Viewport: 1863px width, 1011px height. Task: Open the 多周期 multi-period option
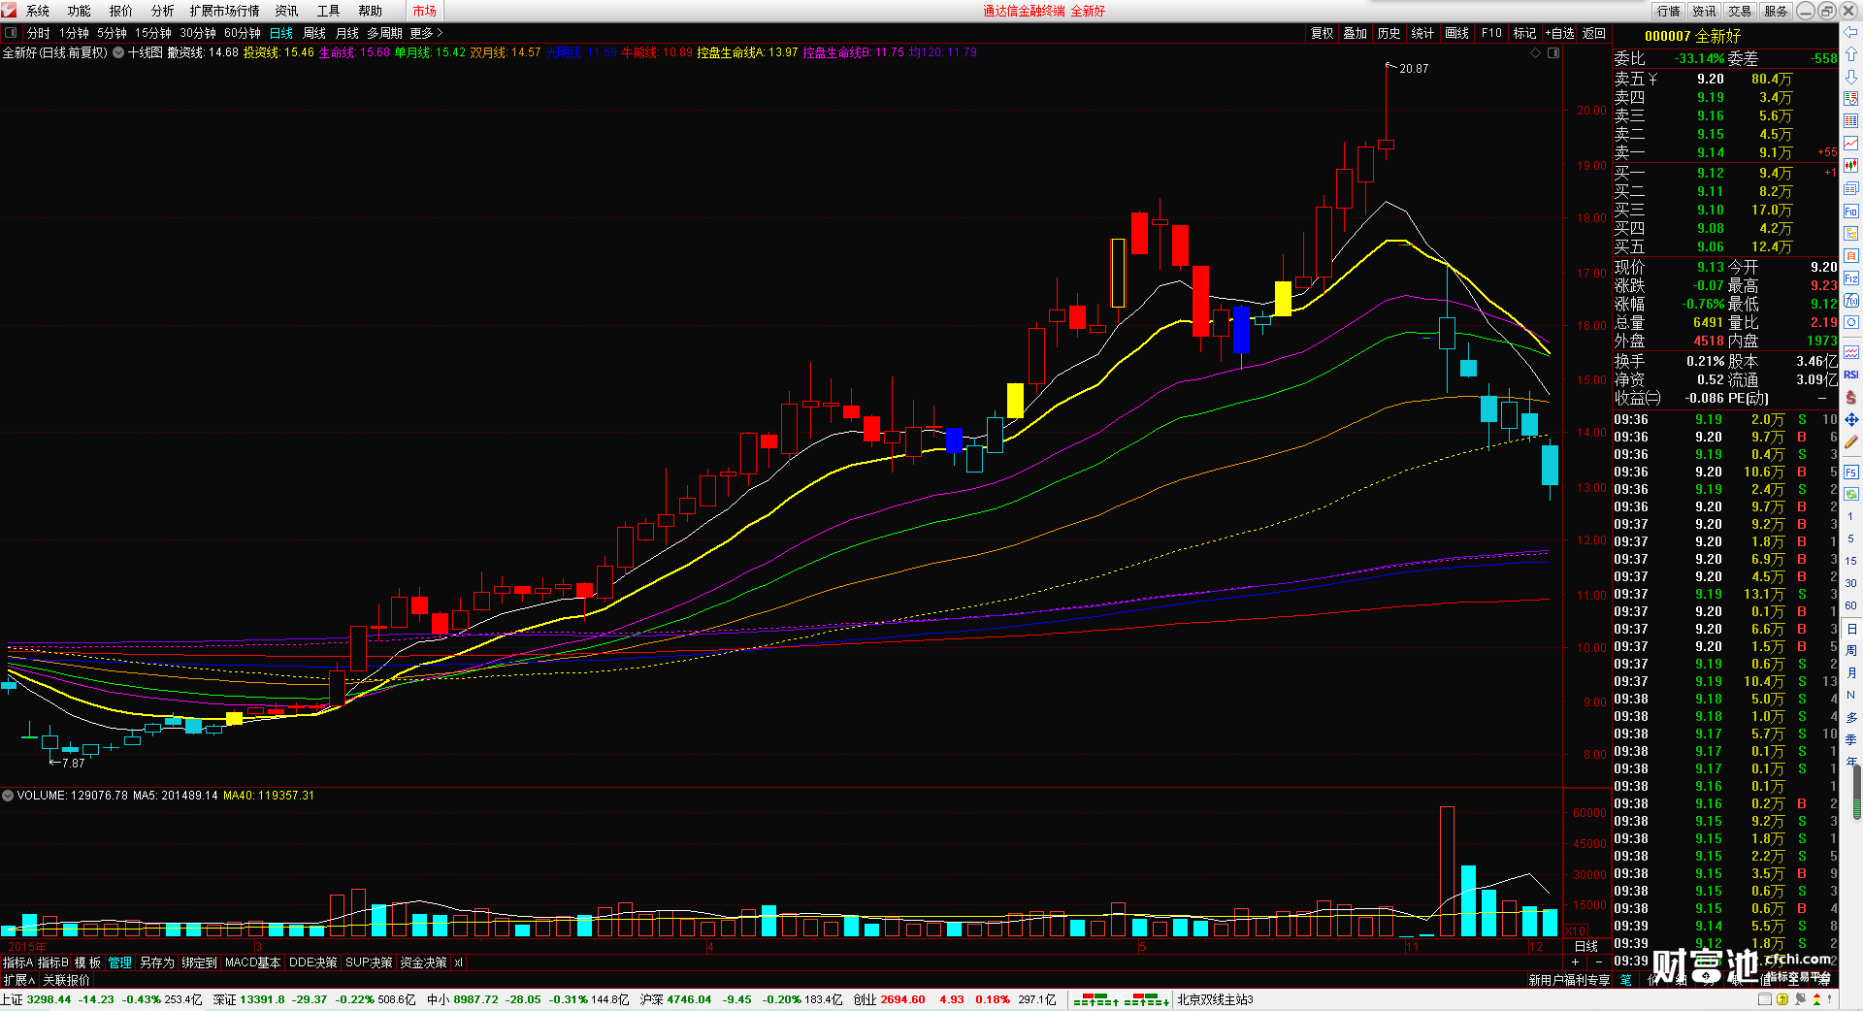click(384, 33)
